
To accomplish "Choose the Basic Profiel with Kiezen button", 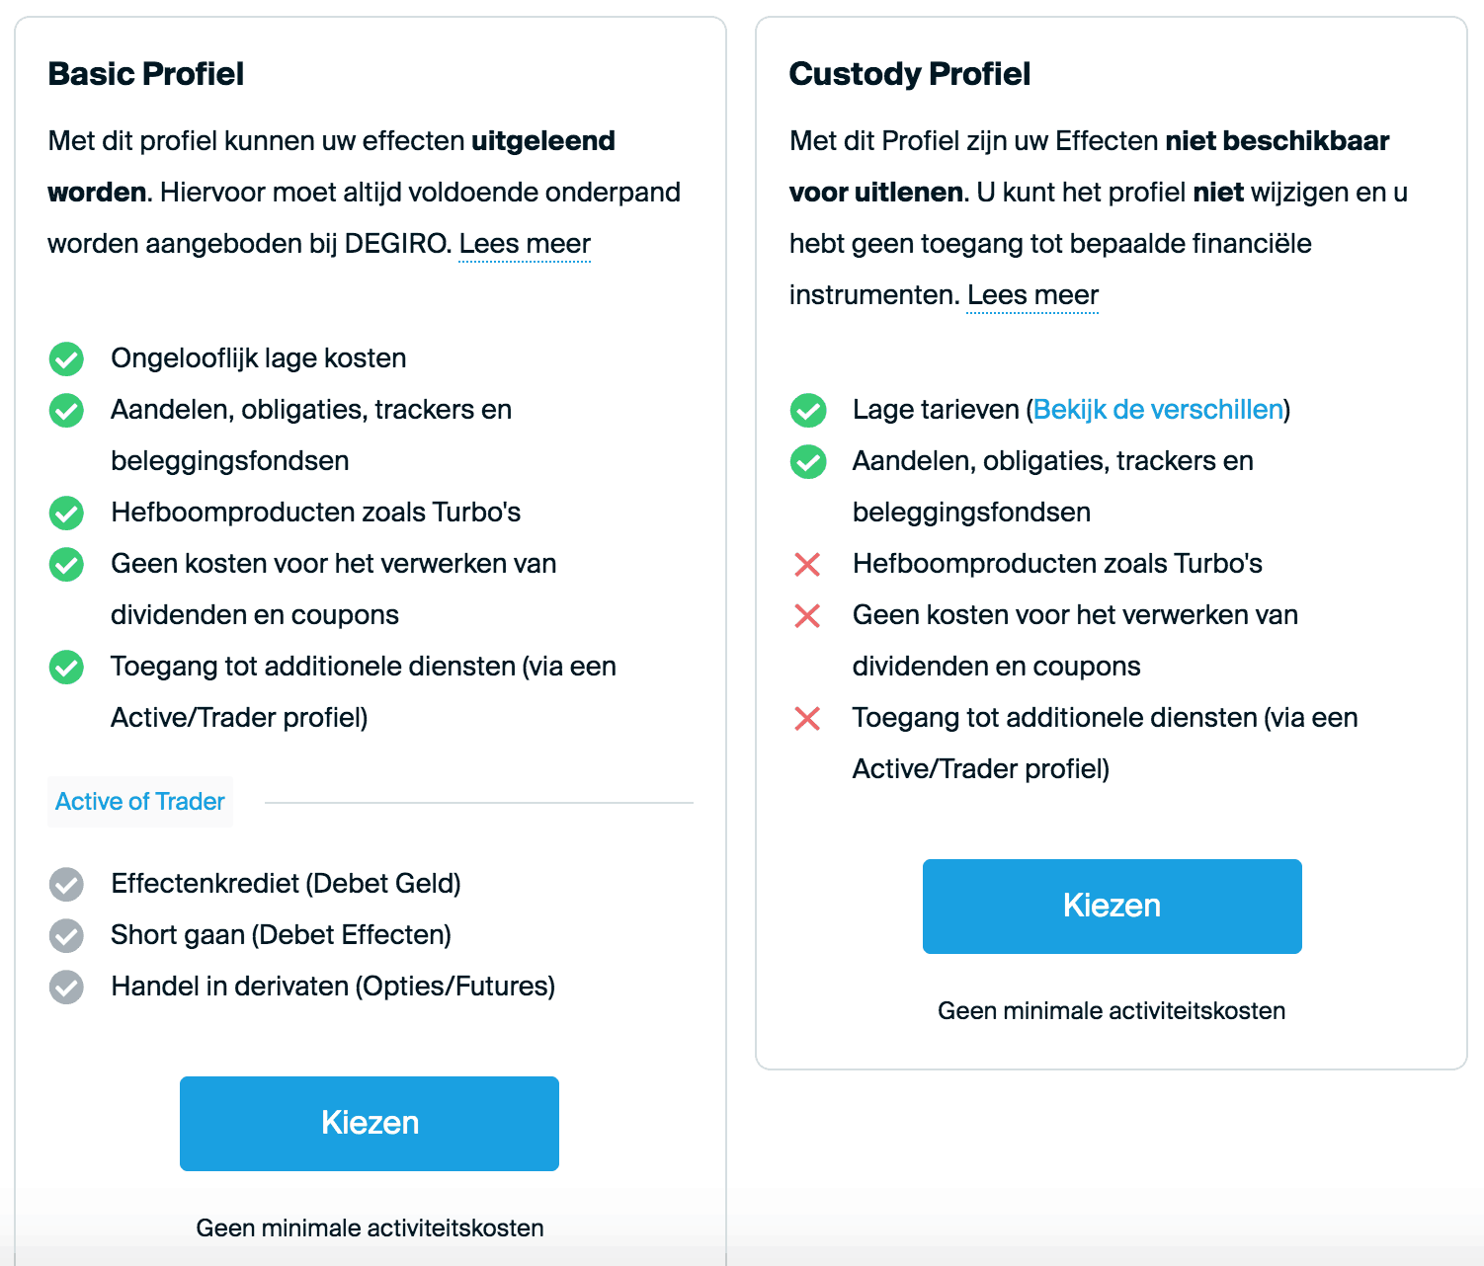I will coord(370,1124).
